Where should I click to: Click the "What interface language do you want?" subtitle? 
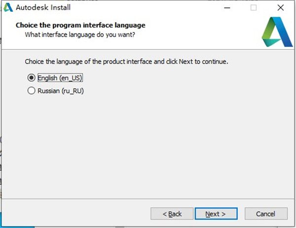80,34
